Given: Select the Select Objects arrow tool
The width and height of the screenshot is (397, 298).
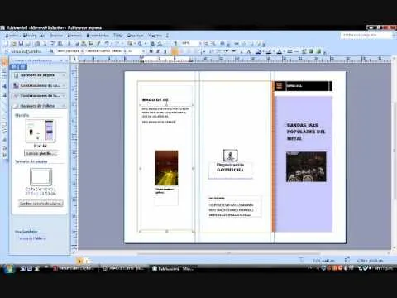Looking at the screenshot, I should pyautogui.click(x=4, y=62).
